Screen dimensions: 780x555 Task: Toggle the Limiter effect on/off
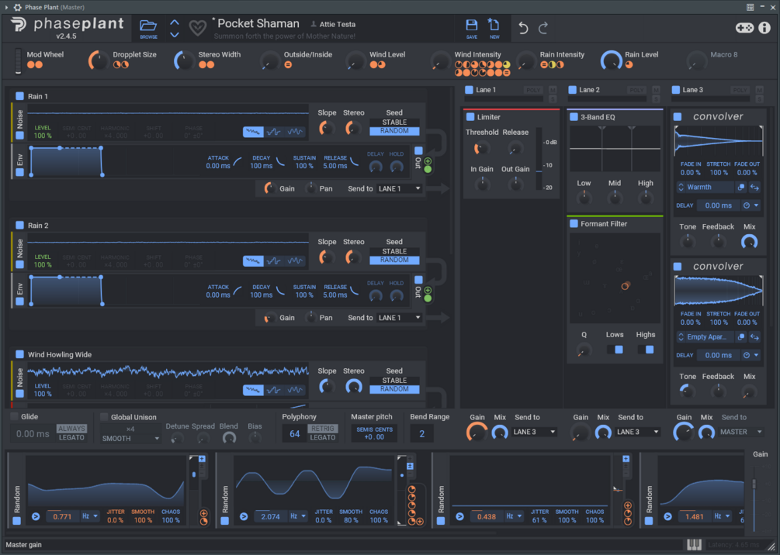click(x=470, y=117)
